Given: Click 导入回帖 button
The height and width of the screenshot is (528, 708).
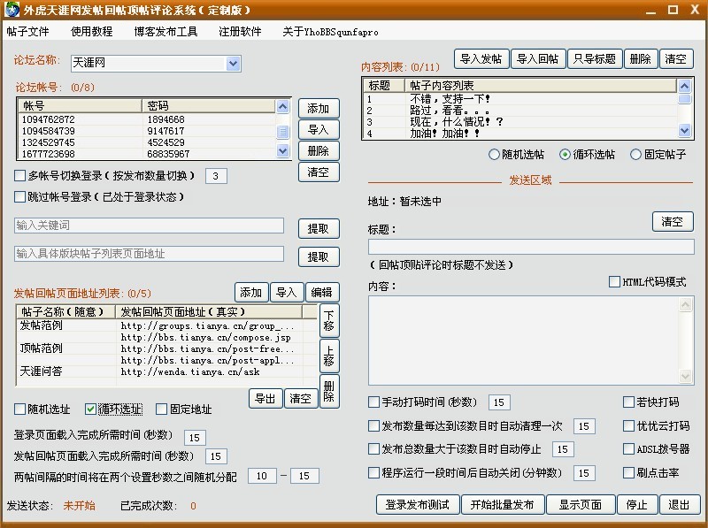Looking at the screenshot, I should tap(538, 58).
